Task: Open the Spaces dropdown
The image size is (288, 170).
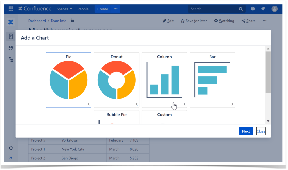Action: [x=64, y=9]
